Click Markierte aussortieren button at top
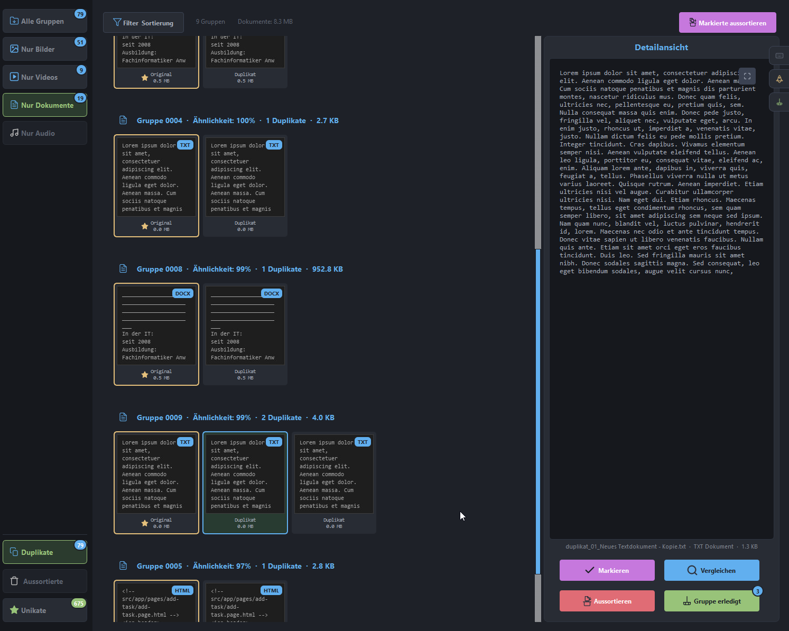The image size is (789, 631). tap(727, 23)
